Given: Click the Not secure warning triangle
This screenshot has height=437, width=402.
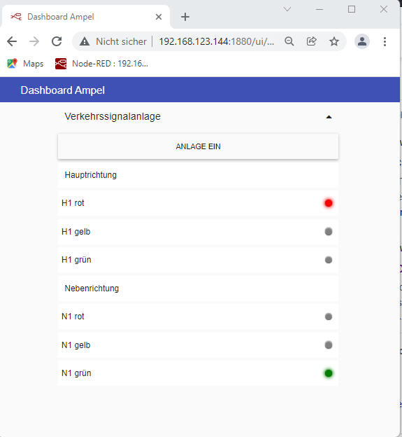Looking at the screenshot, I should click(85, 42).
